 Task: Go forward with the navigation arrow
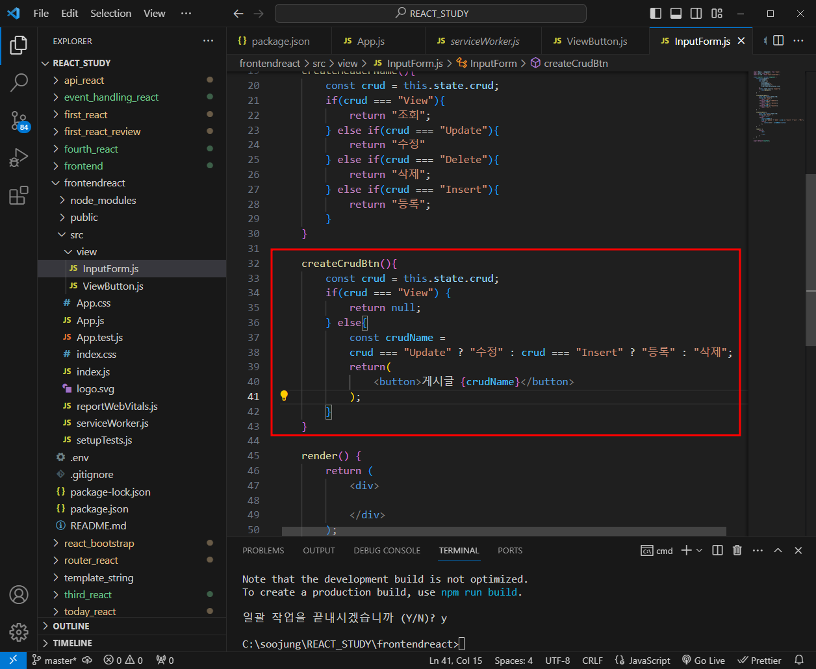pos(259,14)
